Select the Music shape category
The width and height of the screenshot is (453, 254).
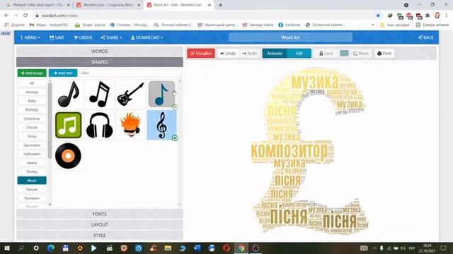click(x=32, y=181)
